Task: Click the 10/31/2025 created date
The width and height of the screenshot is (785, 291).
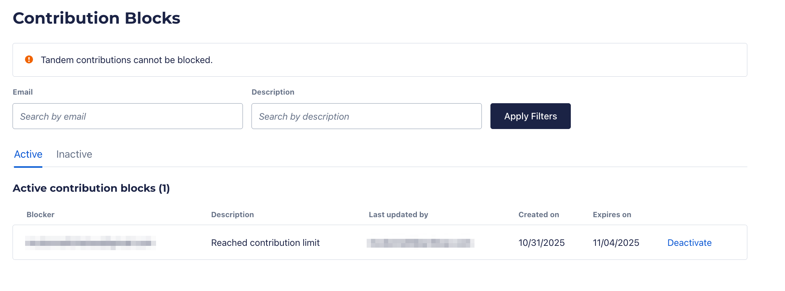Action: click(x=541, y=243)
